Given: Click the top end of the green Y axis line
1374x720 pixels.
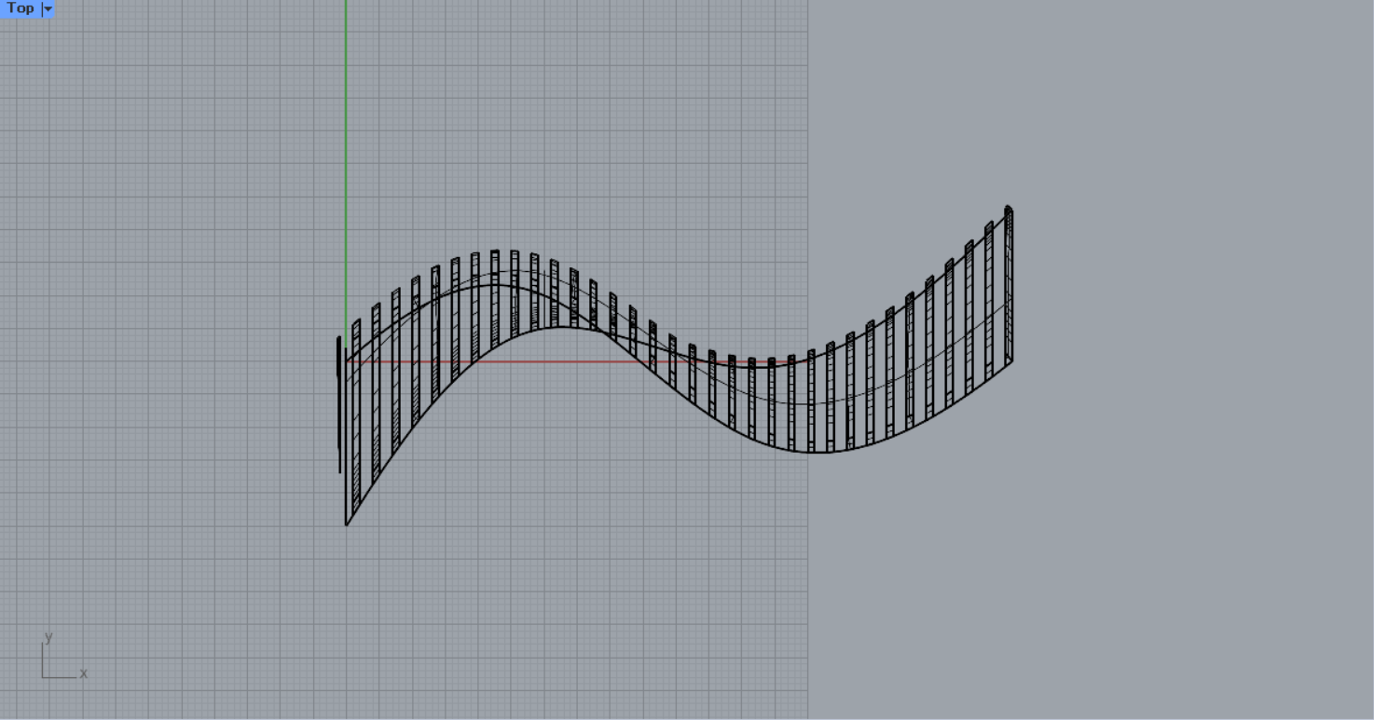Looking at the screenshot, I should pyautogui.click(x=346, y=3).
